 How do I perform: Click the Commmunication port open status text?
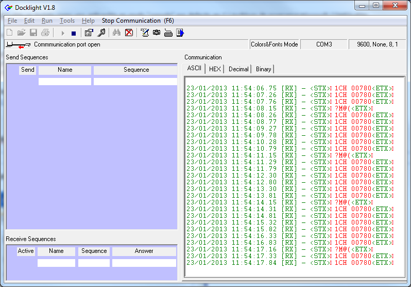click(67, 44)
